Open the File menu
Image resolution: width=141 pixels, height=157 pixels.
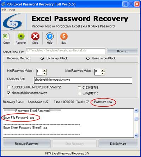pos(4,10)
